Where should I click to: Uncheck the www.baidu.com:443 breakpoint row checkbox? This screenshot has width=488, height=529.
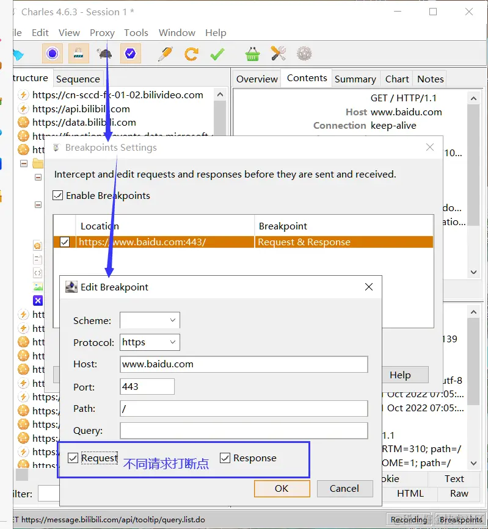(65, 242)
